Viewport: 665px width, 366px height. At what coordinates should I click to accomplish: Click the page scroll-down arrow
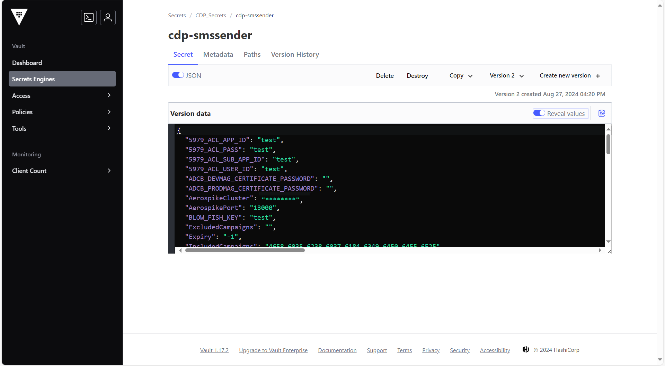click(x=660, y=360)
